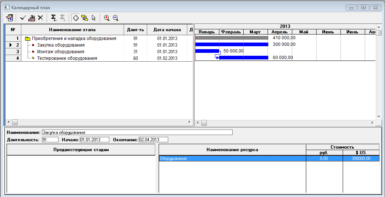Click red bullet beside Закупка оборудования
Image resolution: width=385 pixels, height=197 pixels.
(x=33, y=45)
